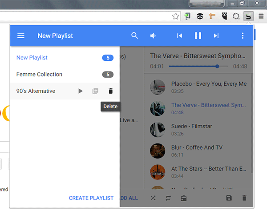
Task: Click the queue list scrollbar
Action: click(252, 123)
